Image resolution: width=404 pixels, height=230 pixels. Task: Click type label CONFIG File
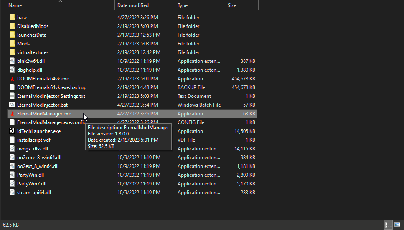191,122
